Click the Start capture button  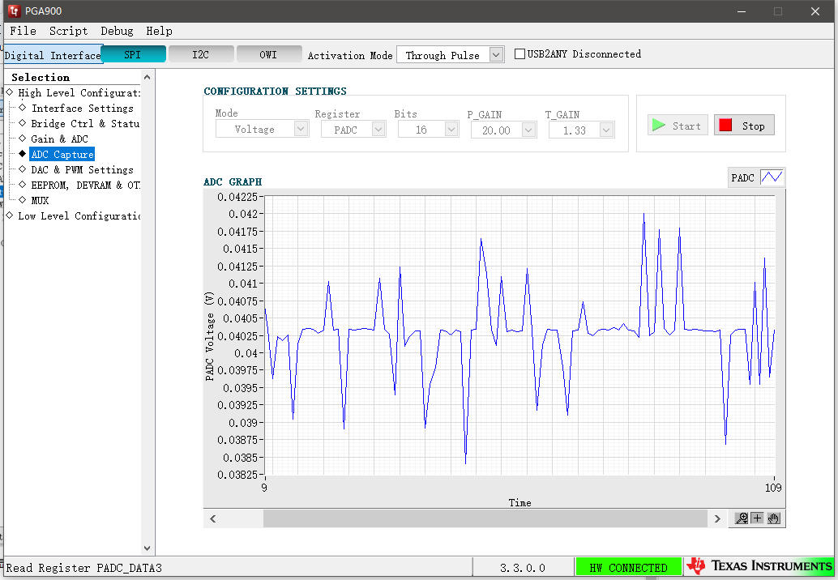click(x=678, y=126)
